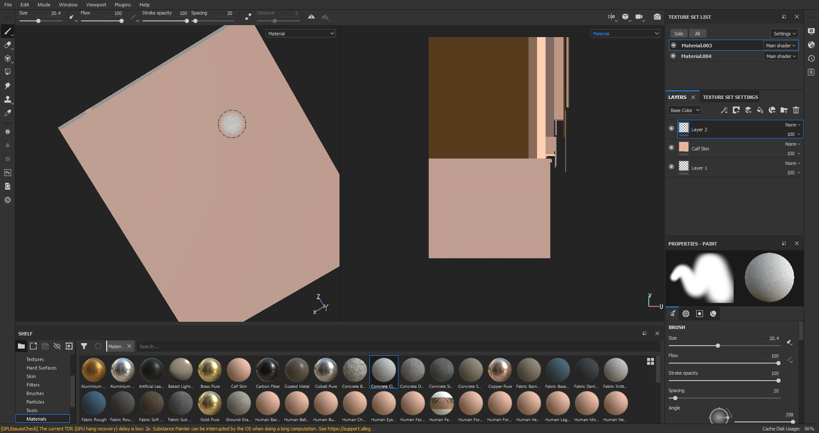Open Calf Skin opacity 100 dropdown
This screenshot has width=819, height=433.
tap(793, 153)
